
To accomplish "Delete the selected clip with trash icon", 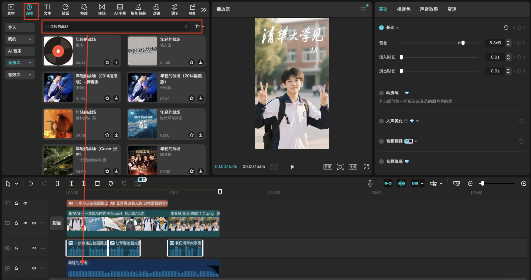I will click(97, 183).
